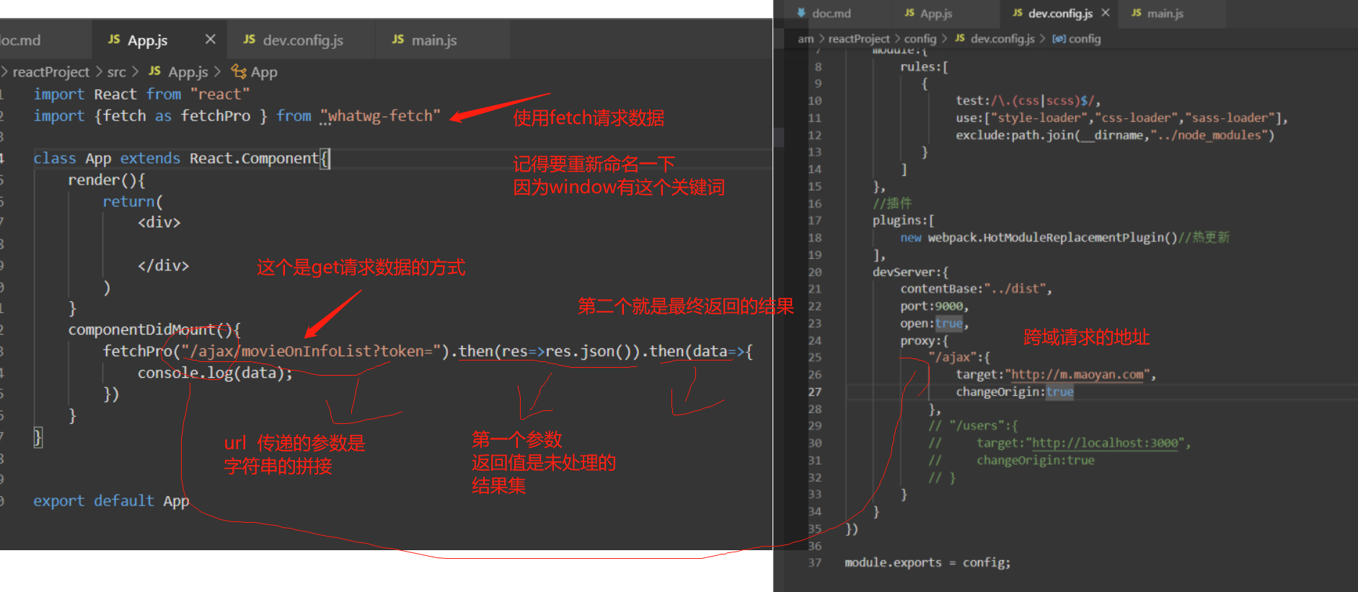Click markdown icon on right doc.md tab

pos(801,13)
